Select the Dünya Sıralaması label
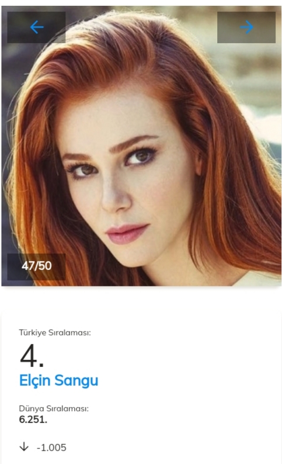The height and width of the screenshot is (464, 282). coord(54,408)
